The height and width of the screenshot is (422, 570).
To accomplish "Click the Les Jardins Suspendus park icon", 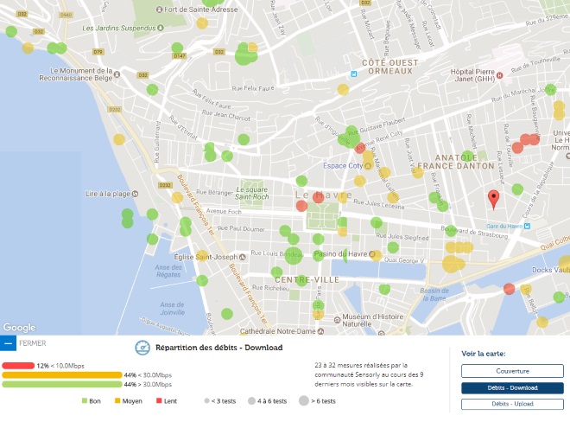I will coord(161,28).
